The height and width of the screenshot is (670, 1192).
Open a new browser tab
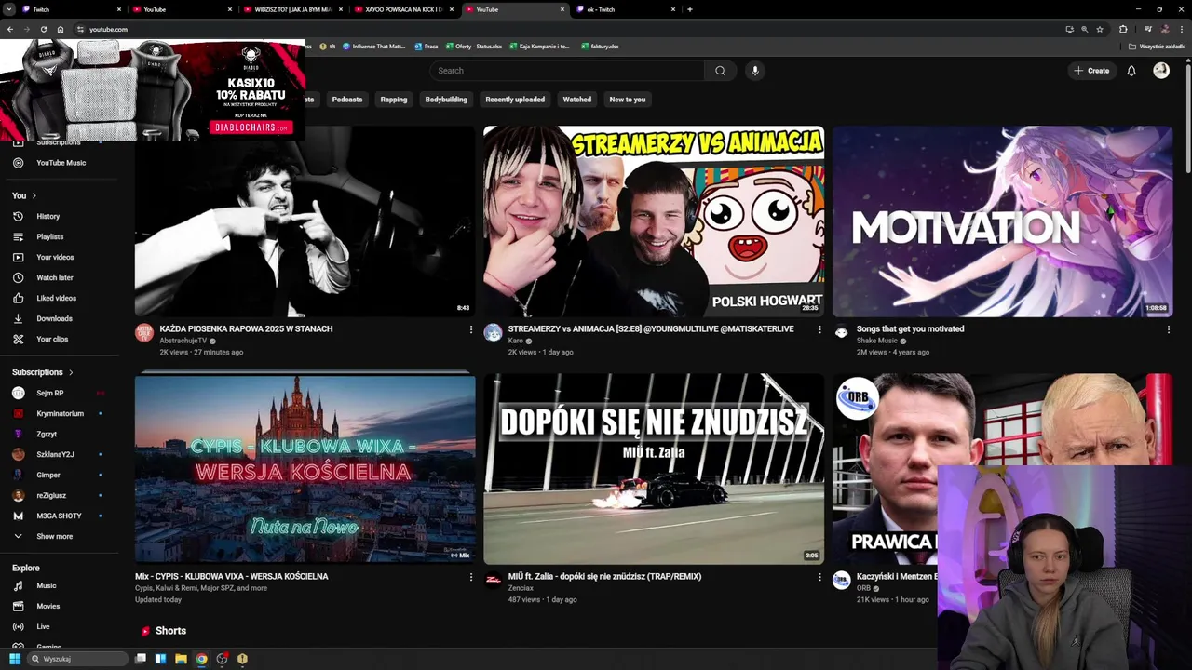(690, 9)
